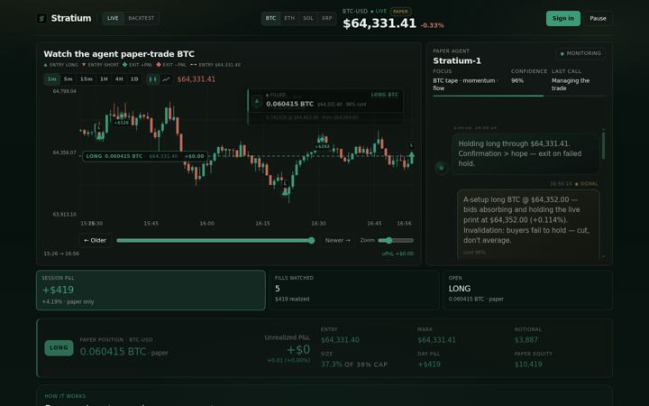Click the Zoom slider handle
This screenshot has height=406, width=649.
click(388, 240)
